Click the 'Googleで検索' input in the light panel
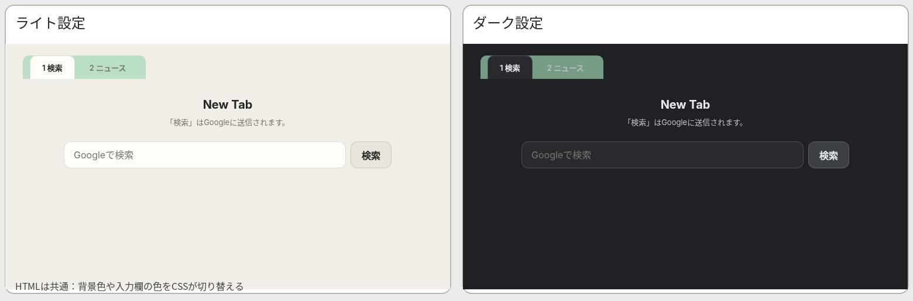 [205, 155]
